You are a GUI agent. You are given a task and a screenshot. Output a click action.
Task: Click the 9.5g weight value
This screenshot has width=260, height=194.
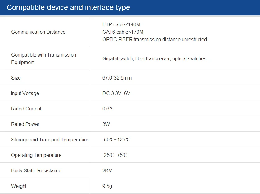[x=108, y=186]
